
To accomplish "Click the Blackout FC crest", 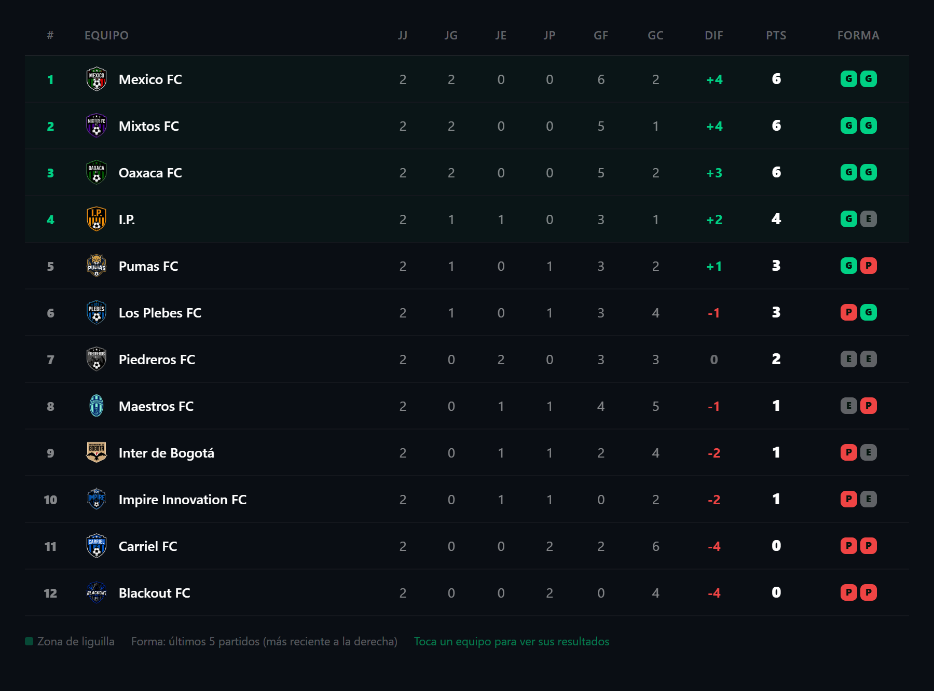I will click(x=97, y=593).
